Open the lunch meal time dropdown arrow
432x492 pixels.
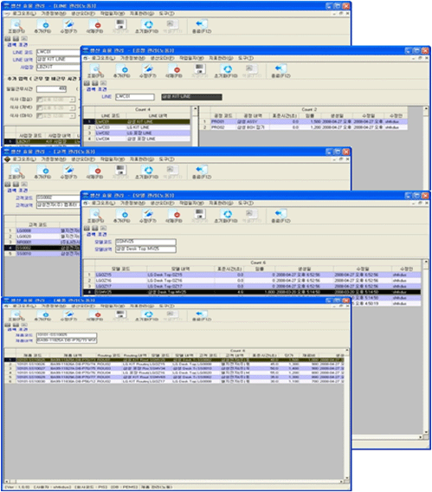[x=73, y=100]
